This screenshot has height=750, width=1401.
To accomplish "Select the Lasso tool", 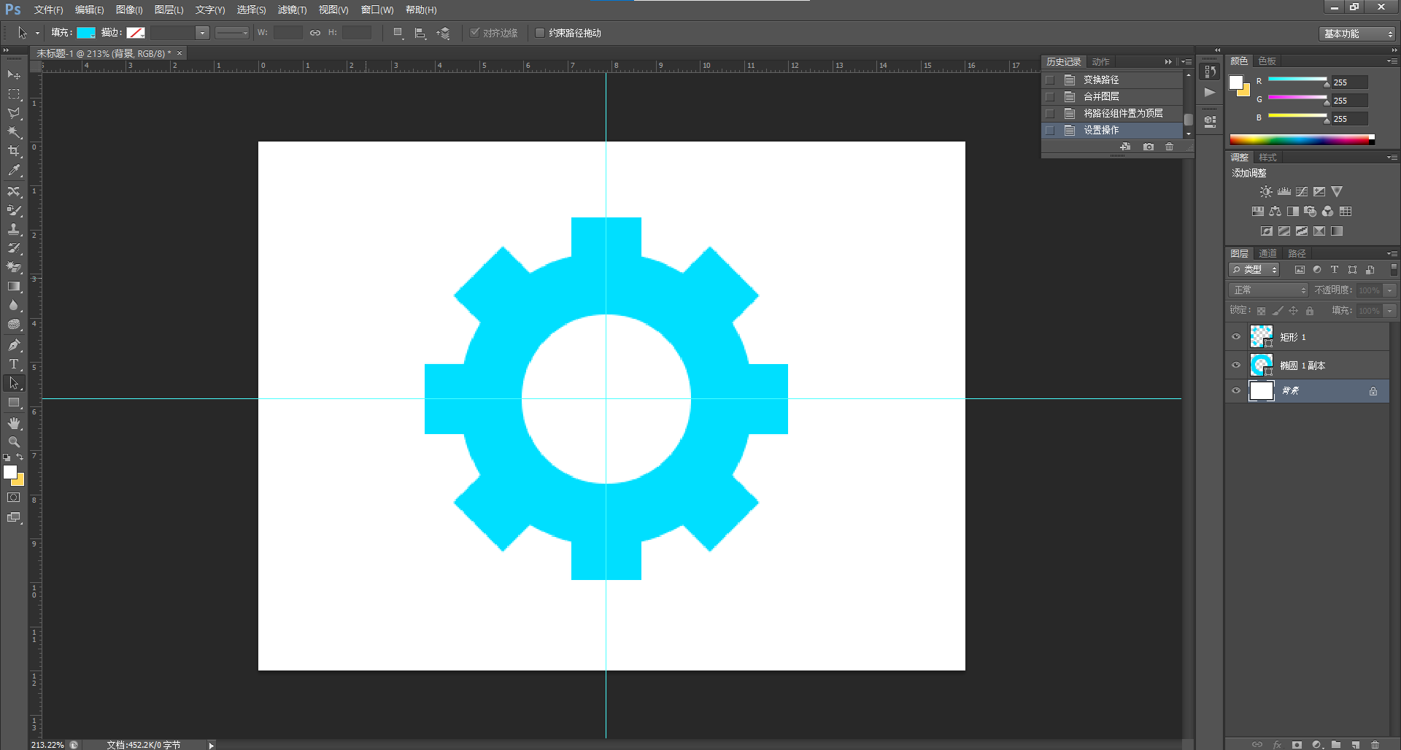I will coord(14,113).
